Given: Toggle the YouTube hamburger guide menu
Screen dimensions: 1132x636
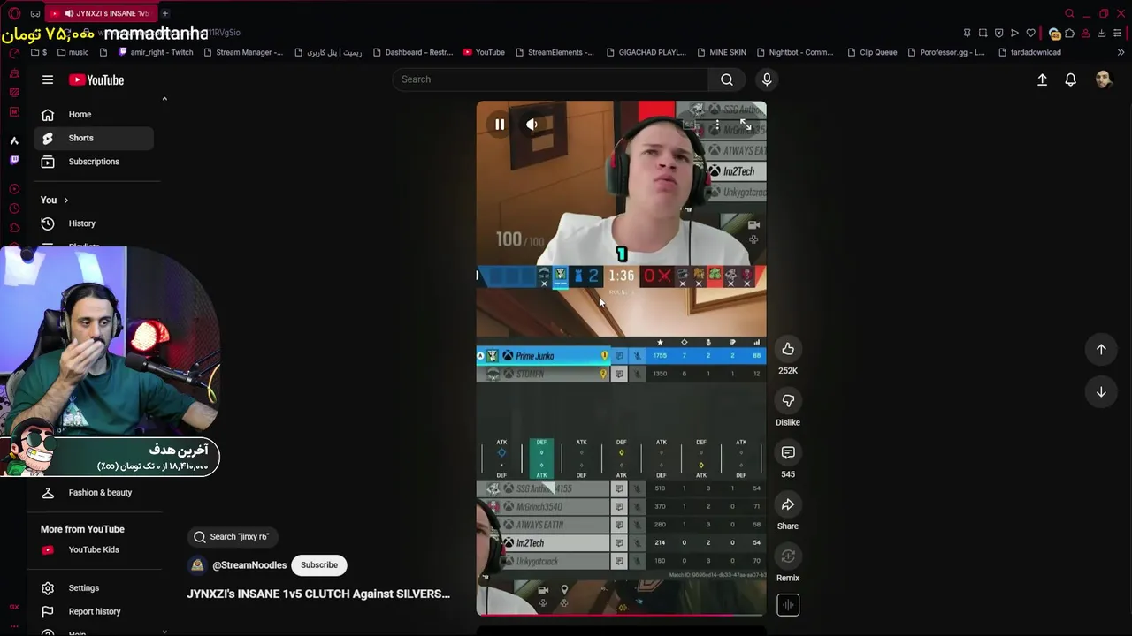Looking at the screenshot, I should pos(48,79).
